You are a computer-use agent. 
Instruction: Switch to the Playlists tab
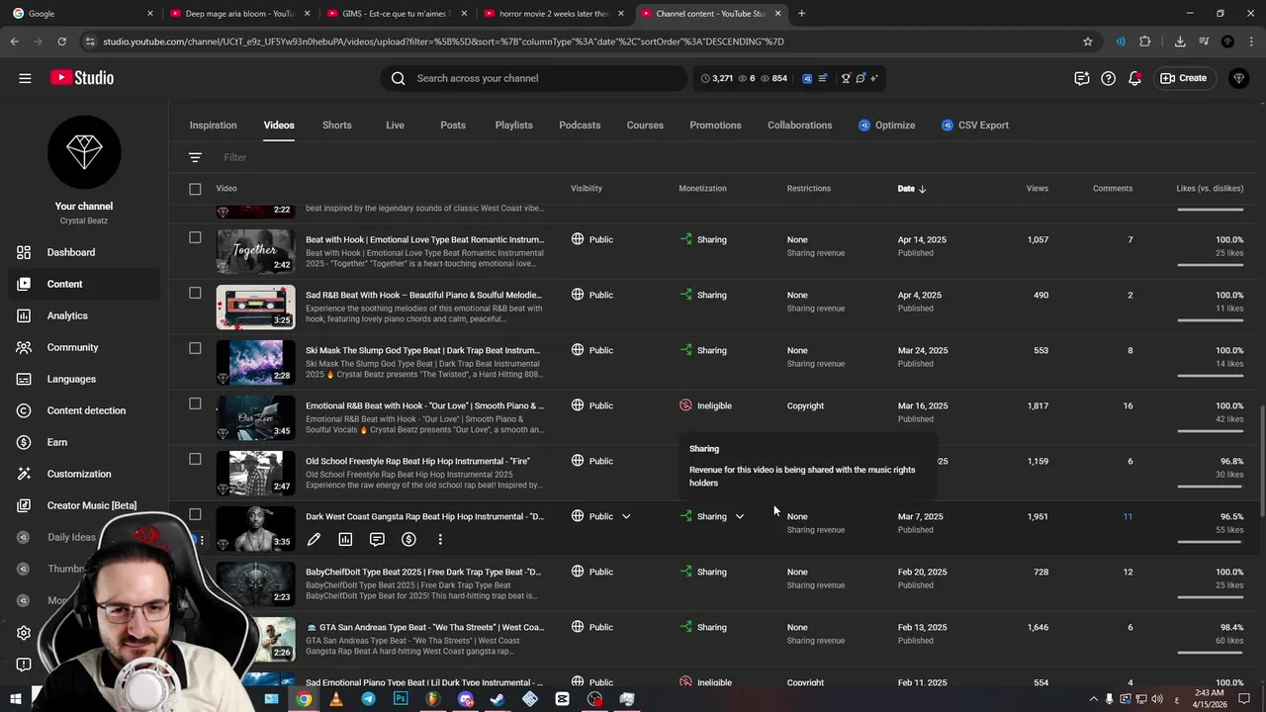click(513, 126)
